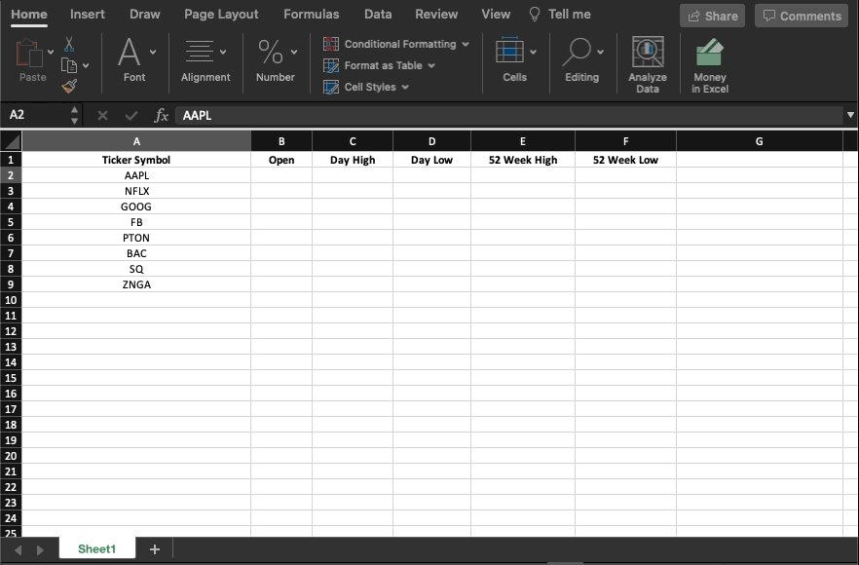The image size is (859, 565).
Task: Open the Cells group icon
Action: pos(509,52)
